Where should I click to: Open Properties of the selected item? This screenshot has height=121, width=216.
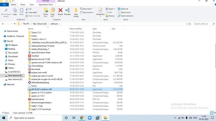(101, 12)
